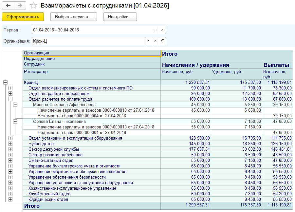The image size is (295, 212).
Task: Select the Сотрудник header cell
Action: pyautogui.click(x=92, y=65)
